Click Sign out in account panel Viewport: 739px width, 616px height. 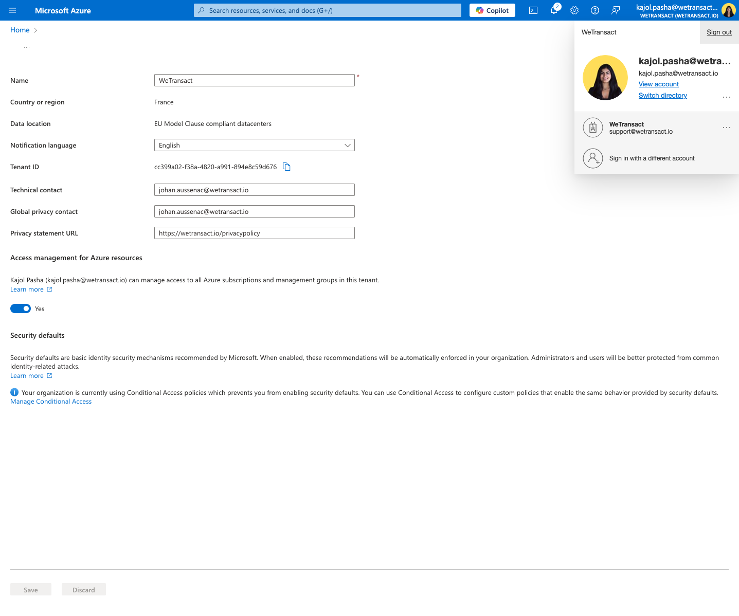click(719, 32)
